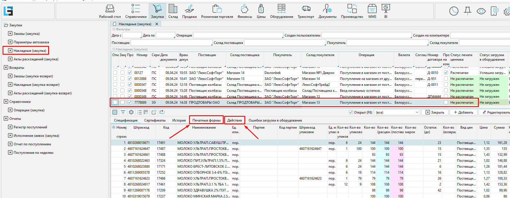
Task: Click the Добавить button
Action: (463, 112)
